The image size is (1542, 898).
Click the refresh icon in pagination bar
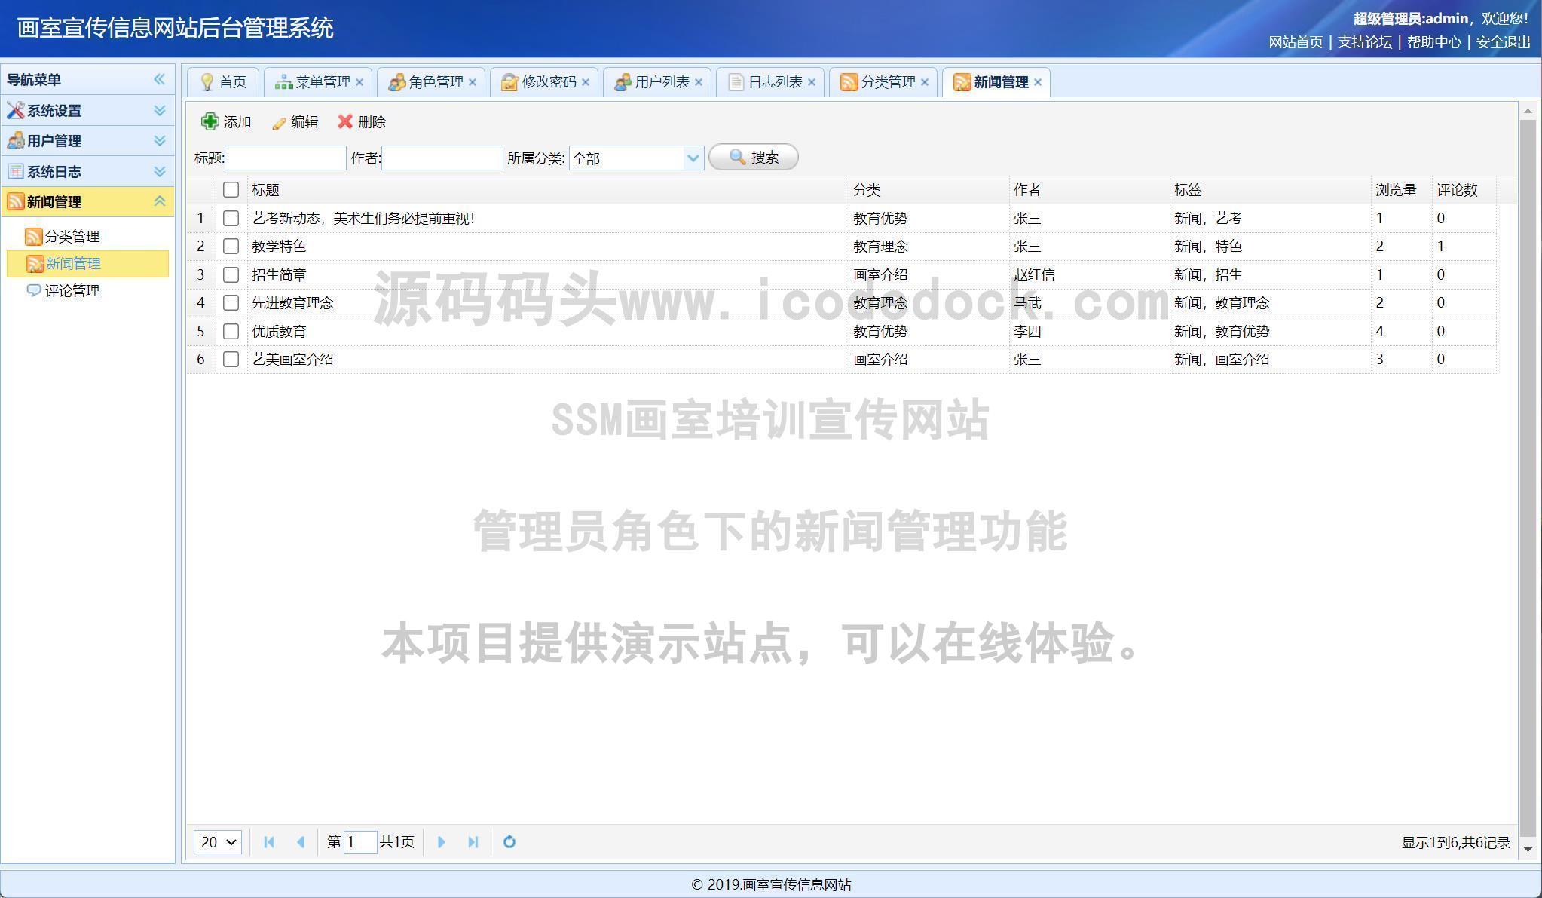(x=509, y=842)
